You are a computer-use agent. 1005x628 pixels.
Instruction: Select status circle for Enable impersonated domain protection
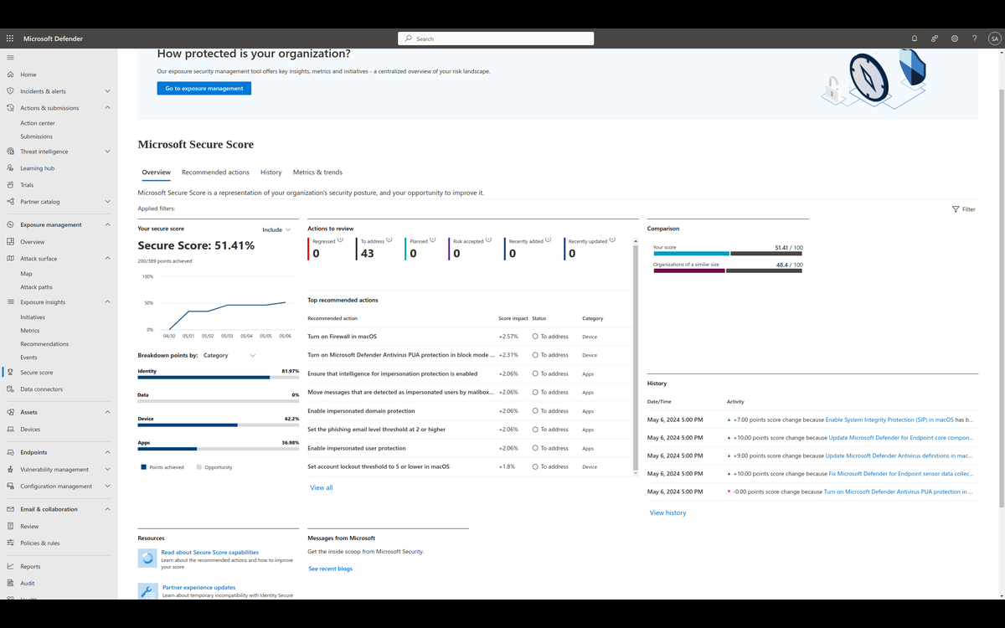[x=535, y=411]
